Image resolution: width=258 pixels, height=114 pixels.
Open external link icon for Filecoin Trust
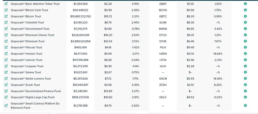click(x=6, y=47)
